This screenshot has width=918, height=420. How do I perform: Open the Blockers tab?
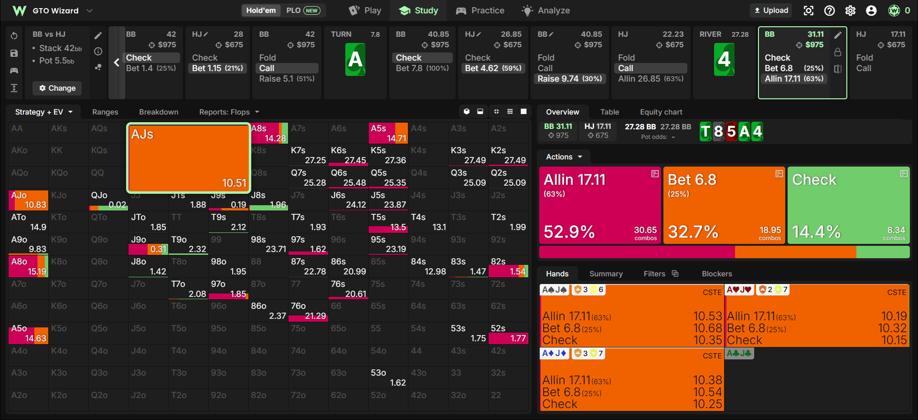click(x=717, y=274)
